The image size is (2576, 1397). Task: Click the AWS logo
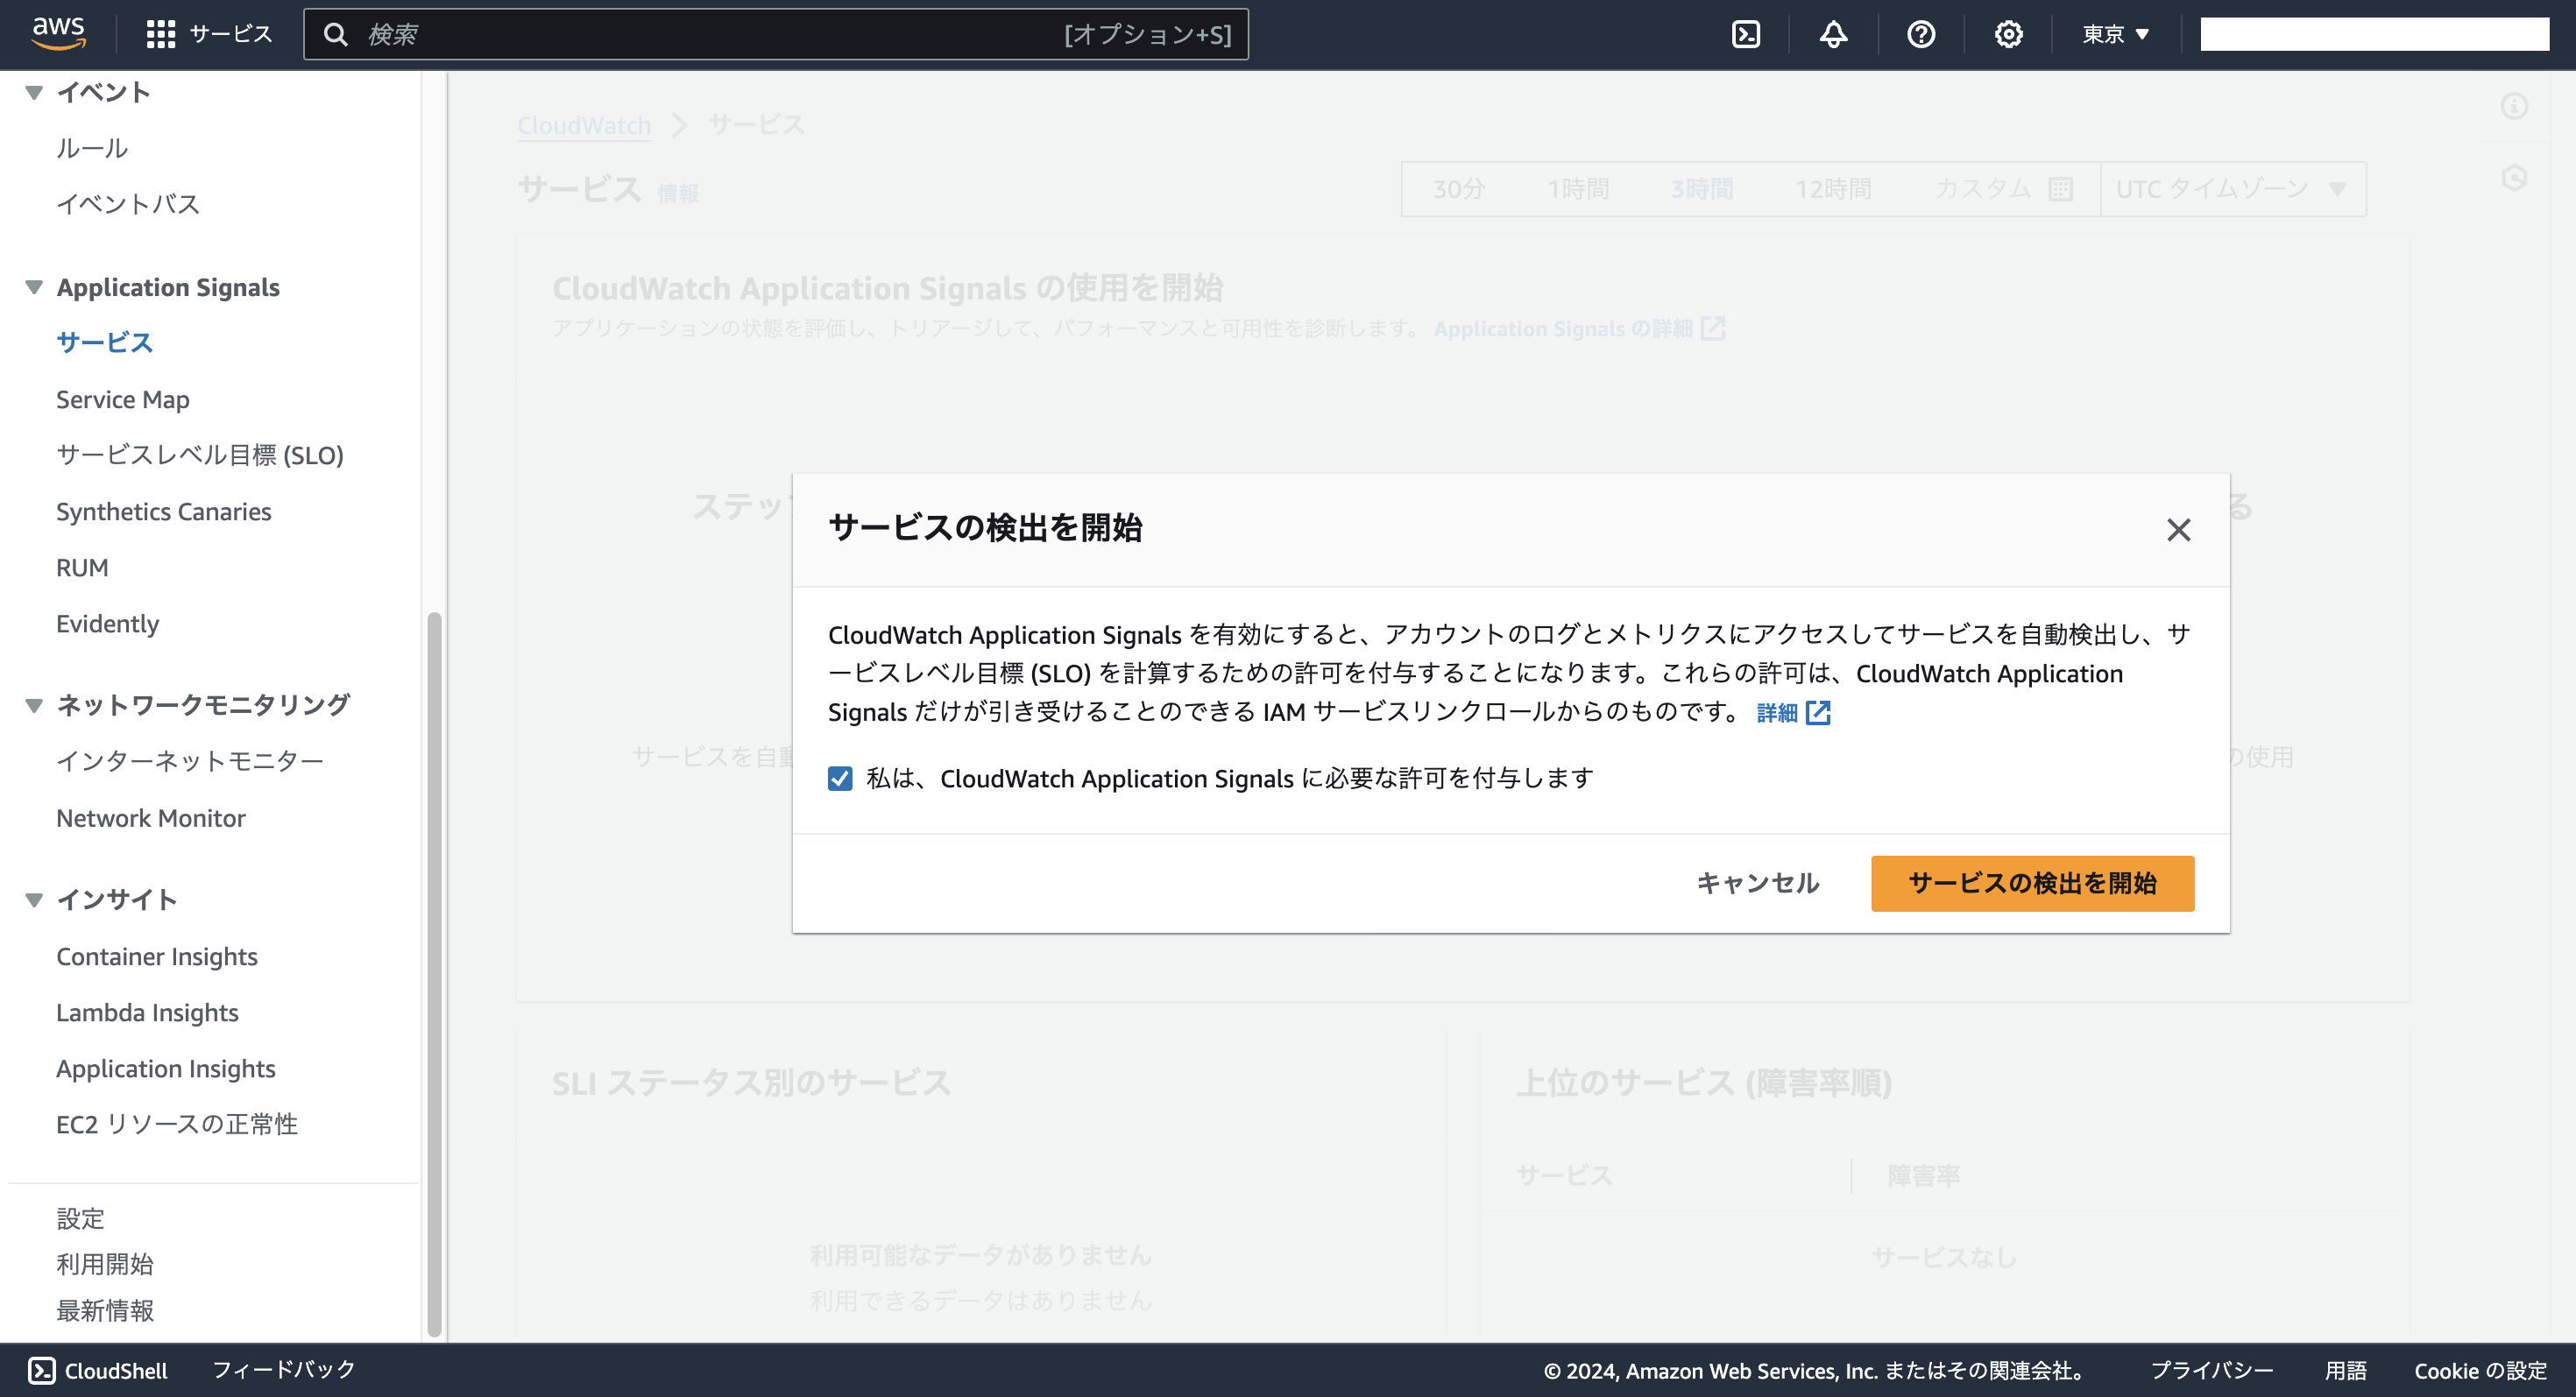59,34
